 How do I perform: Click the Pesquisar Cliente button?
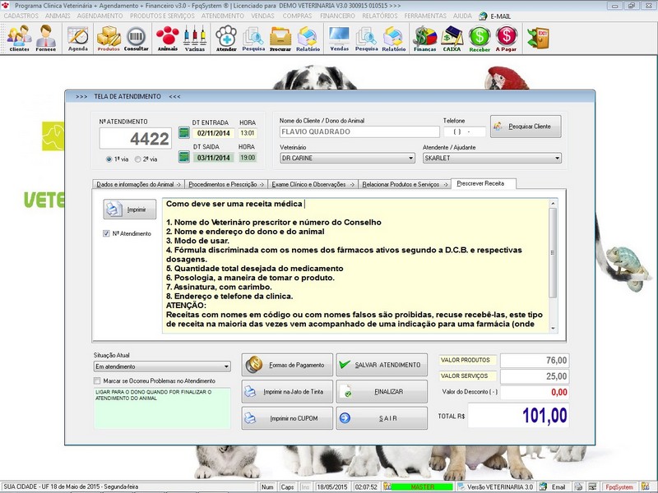point(526,127)
